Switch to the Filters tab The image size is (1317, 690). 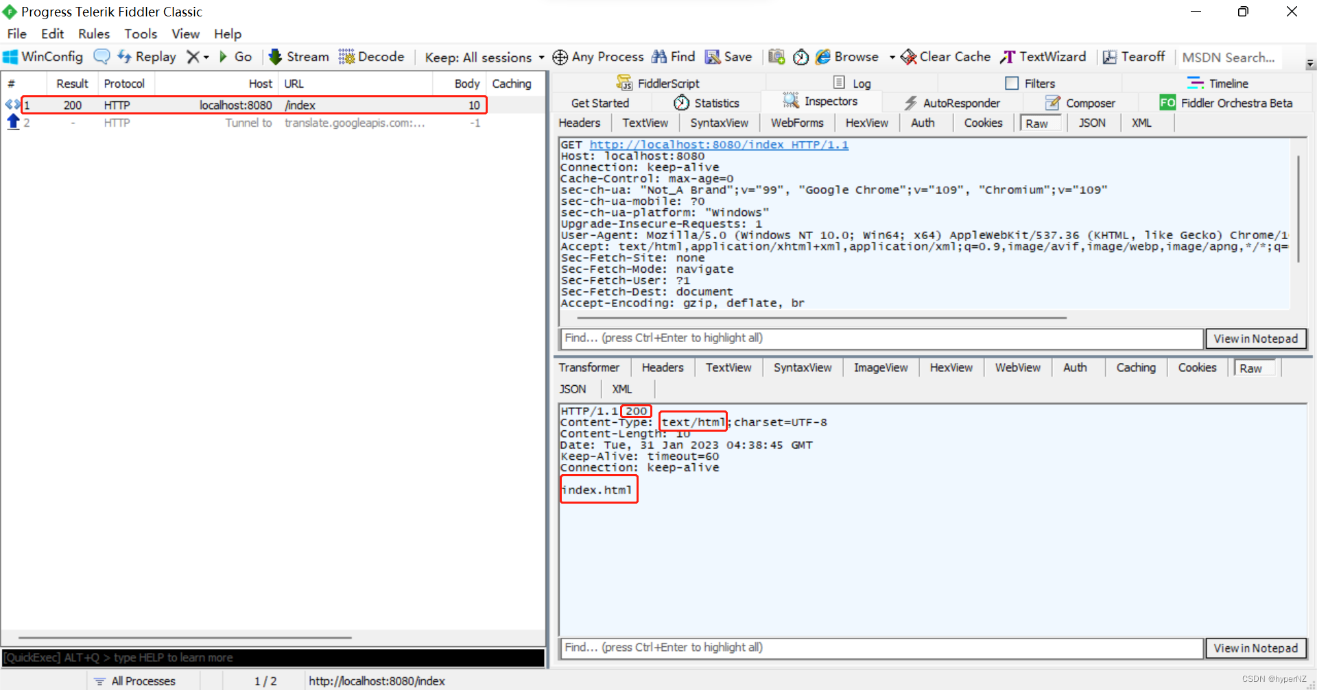click(x=1030, y=83)
